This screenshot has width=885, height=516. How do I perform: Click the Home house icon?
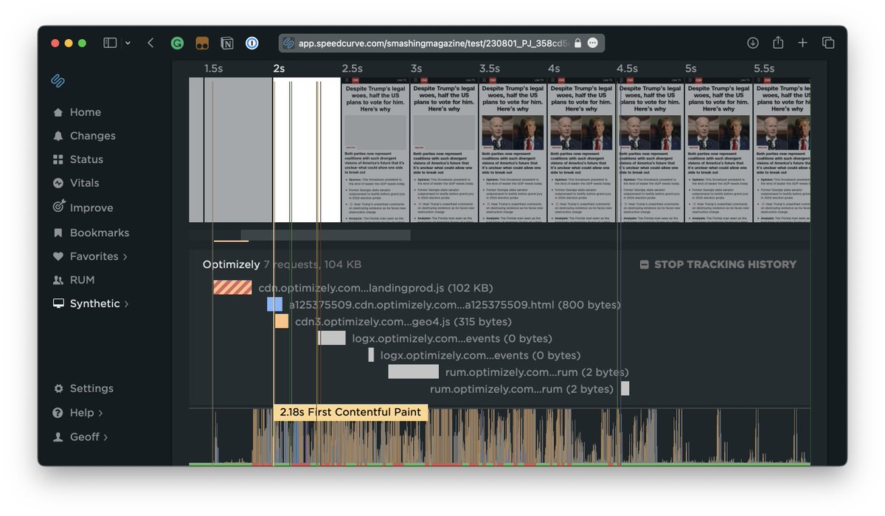(x=58, y=112)
